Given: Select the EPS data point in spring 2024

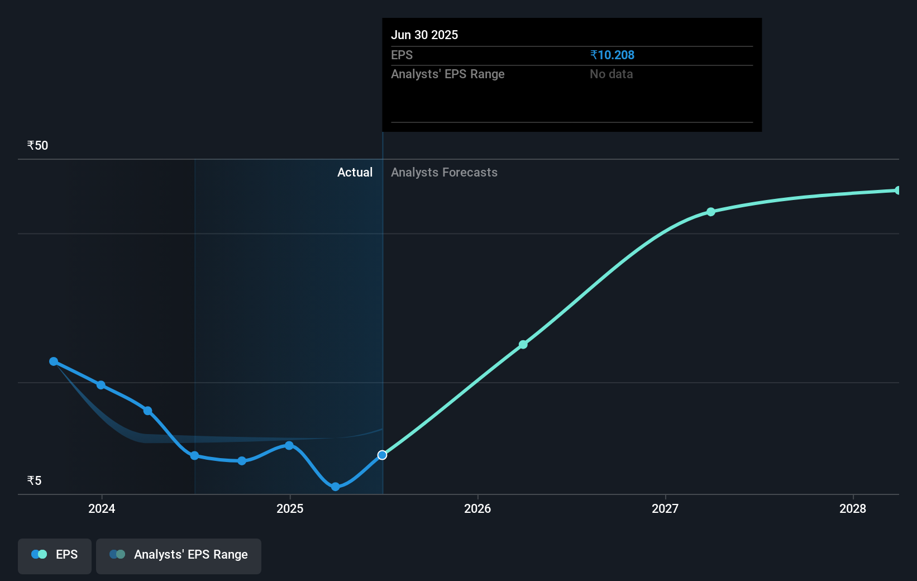Looking at the screenshot, I should (147, 411).
